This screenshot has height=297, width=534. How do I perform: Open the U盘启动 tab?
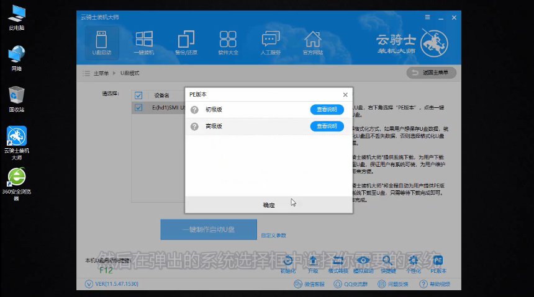[x=101, y=43]
